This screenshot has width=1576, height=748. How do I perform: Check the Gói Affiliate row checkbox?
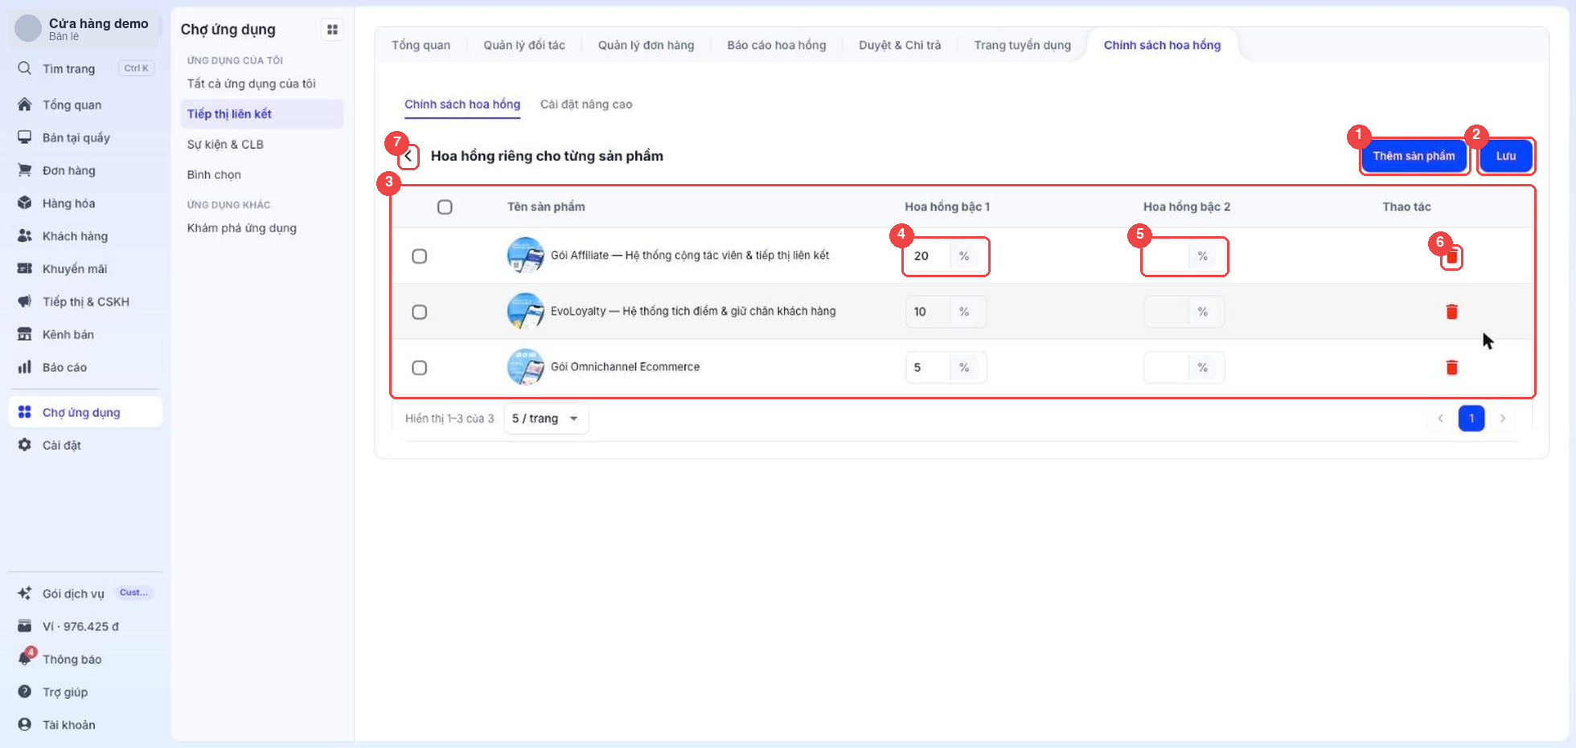pyautogui.click(x=419, y=256)
